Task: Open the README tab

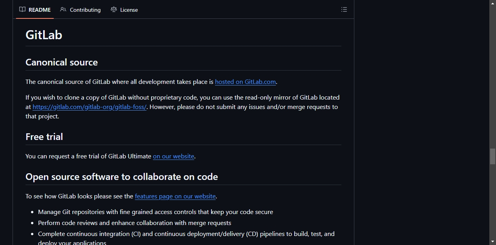Action: tap(35, 9)
